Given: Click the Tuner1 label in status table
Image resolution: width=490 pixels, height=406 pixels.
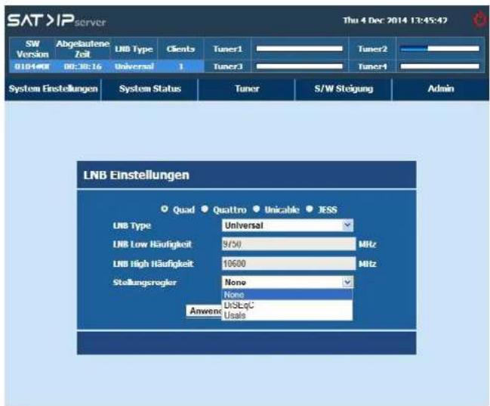Looking at the screenshot, I should coord(227,49).
